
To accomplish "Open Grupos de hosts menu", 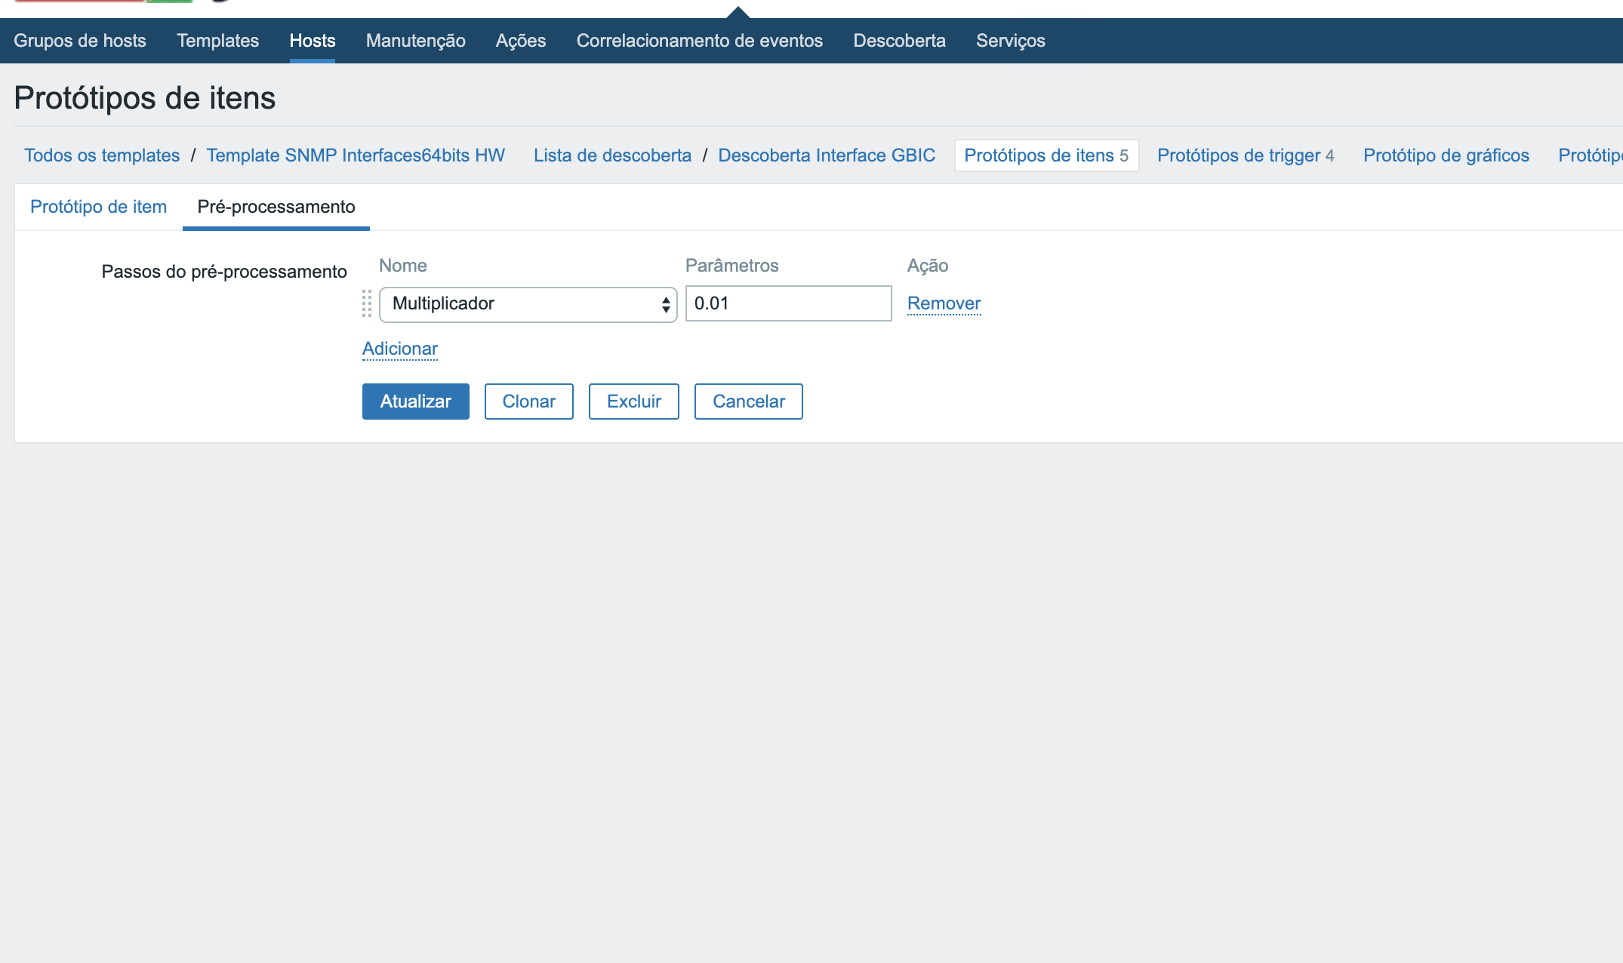I will click(80, 41).
